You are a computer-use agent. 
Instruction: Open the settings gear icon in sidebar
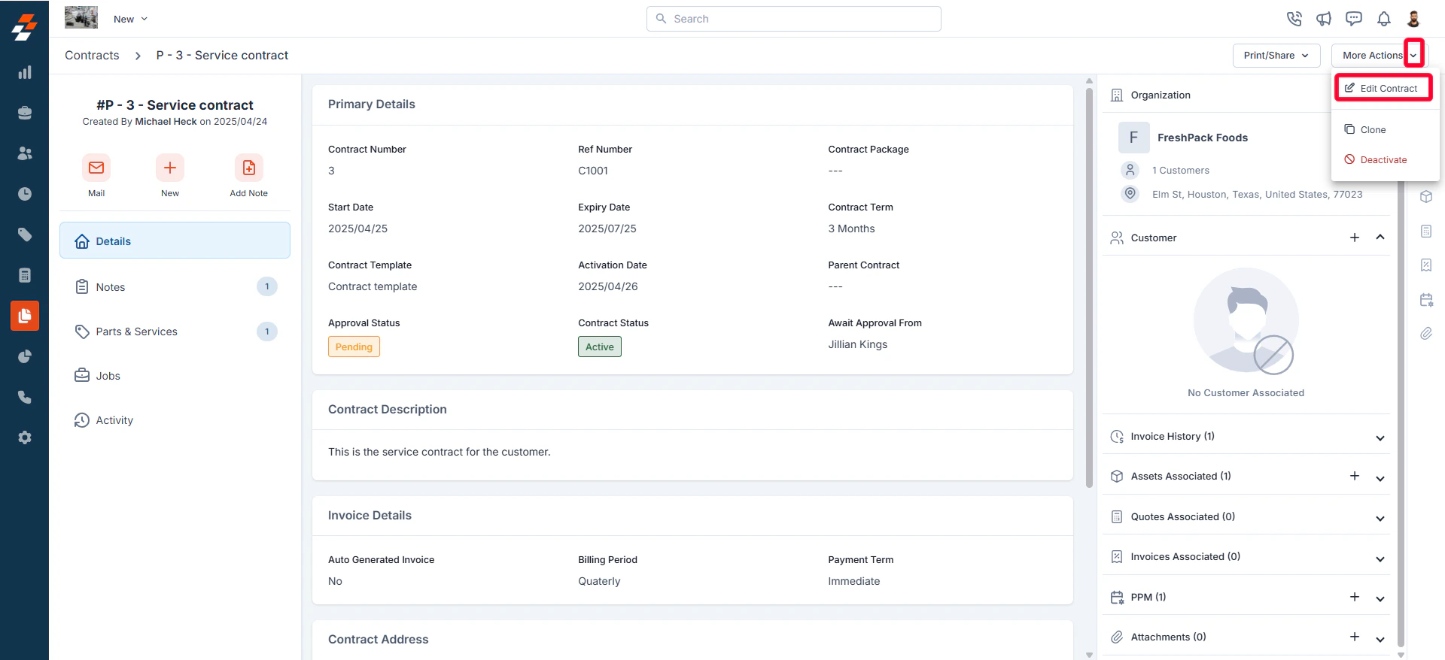tap(25, 437)
